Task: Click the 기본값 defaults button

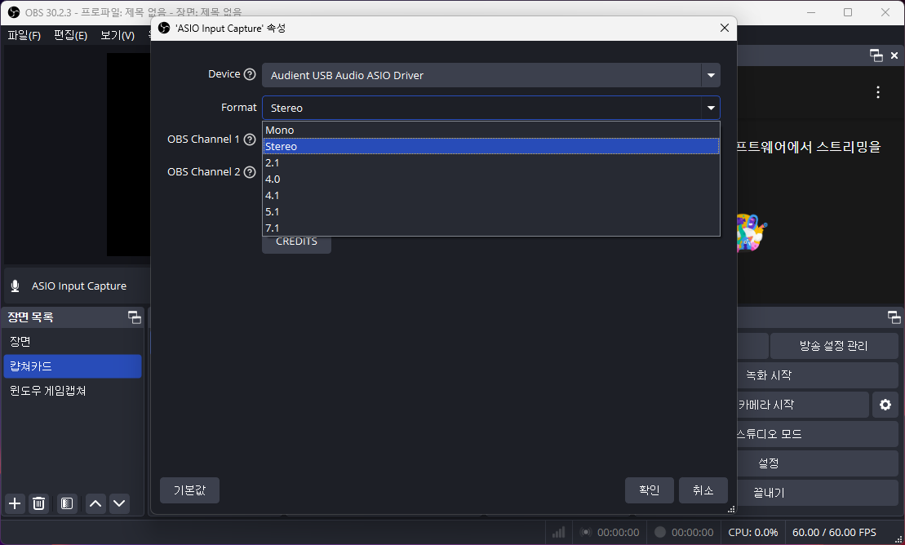Action: pyautogui.click(x=189, y=490)
